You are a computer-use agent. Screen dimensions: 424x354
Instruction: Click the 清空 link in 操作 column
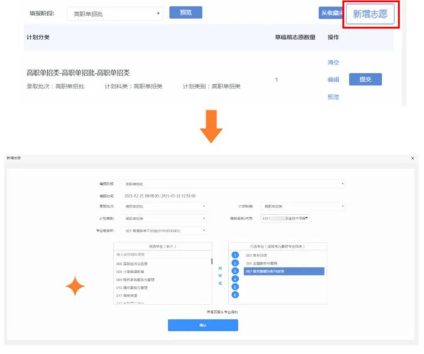pos(333,63)
